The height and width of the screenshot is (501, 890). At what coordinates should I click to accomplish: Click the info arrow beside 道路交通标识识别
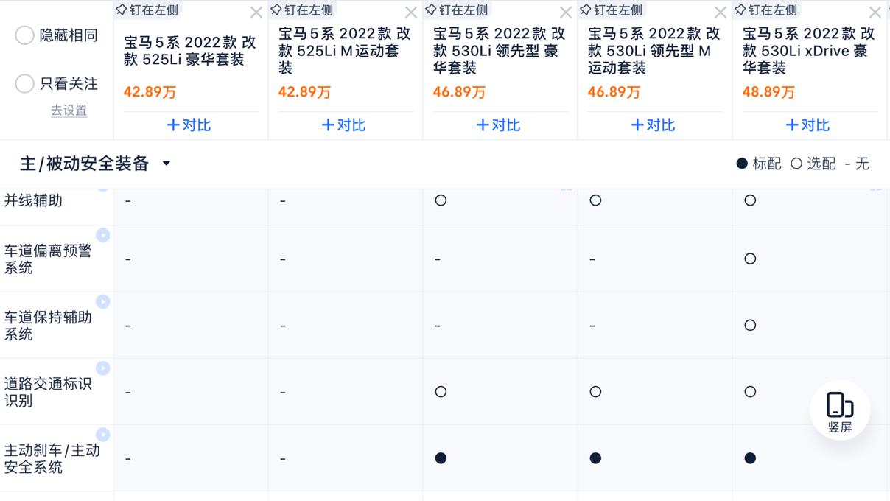[104, 367]
